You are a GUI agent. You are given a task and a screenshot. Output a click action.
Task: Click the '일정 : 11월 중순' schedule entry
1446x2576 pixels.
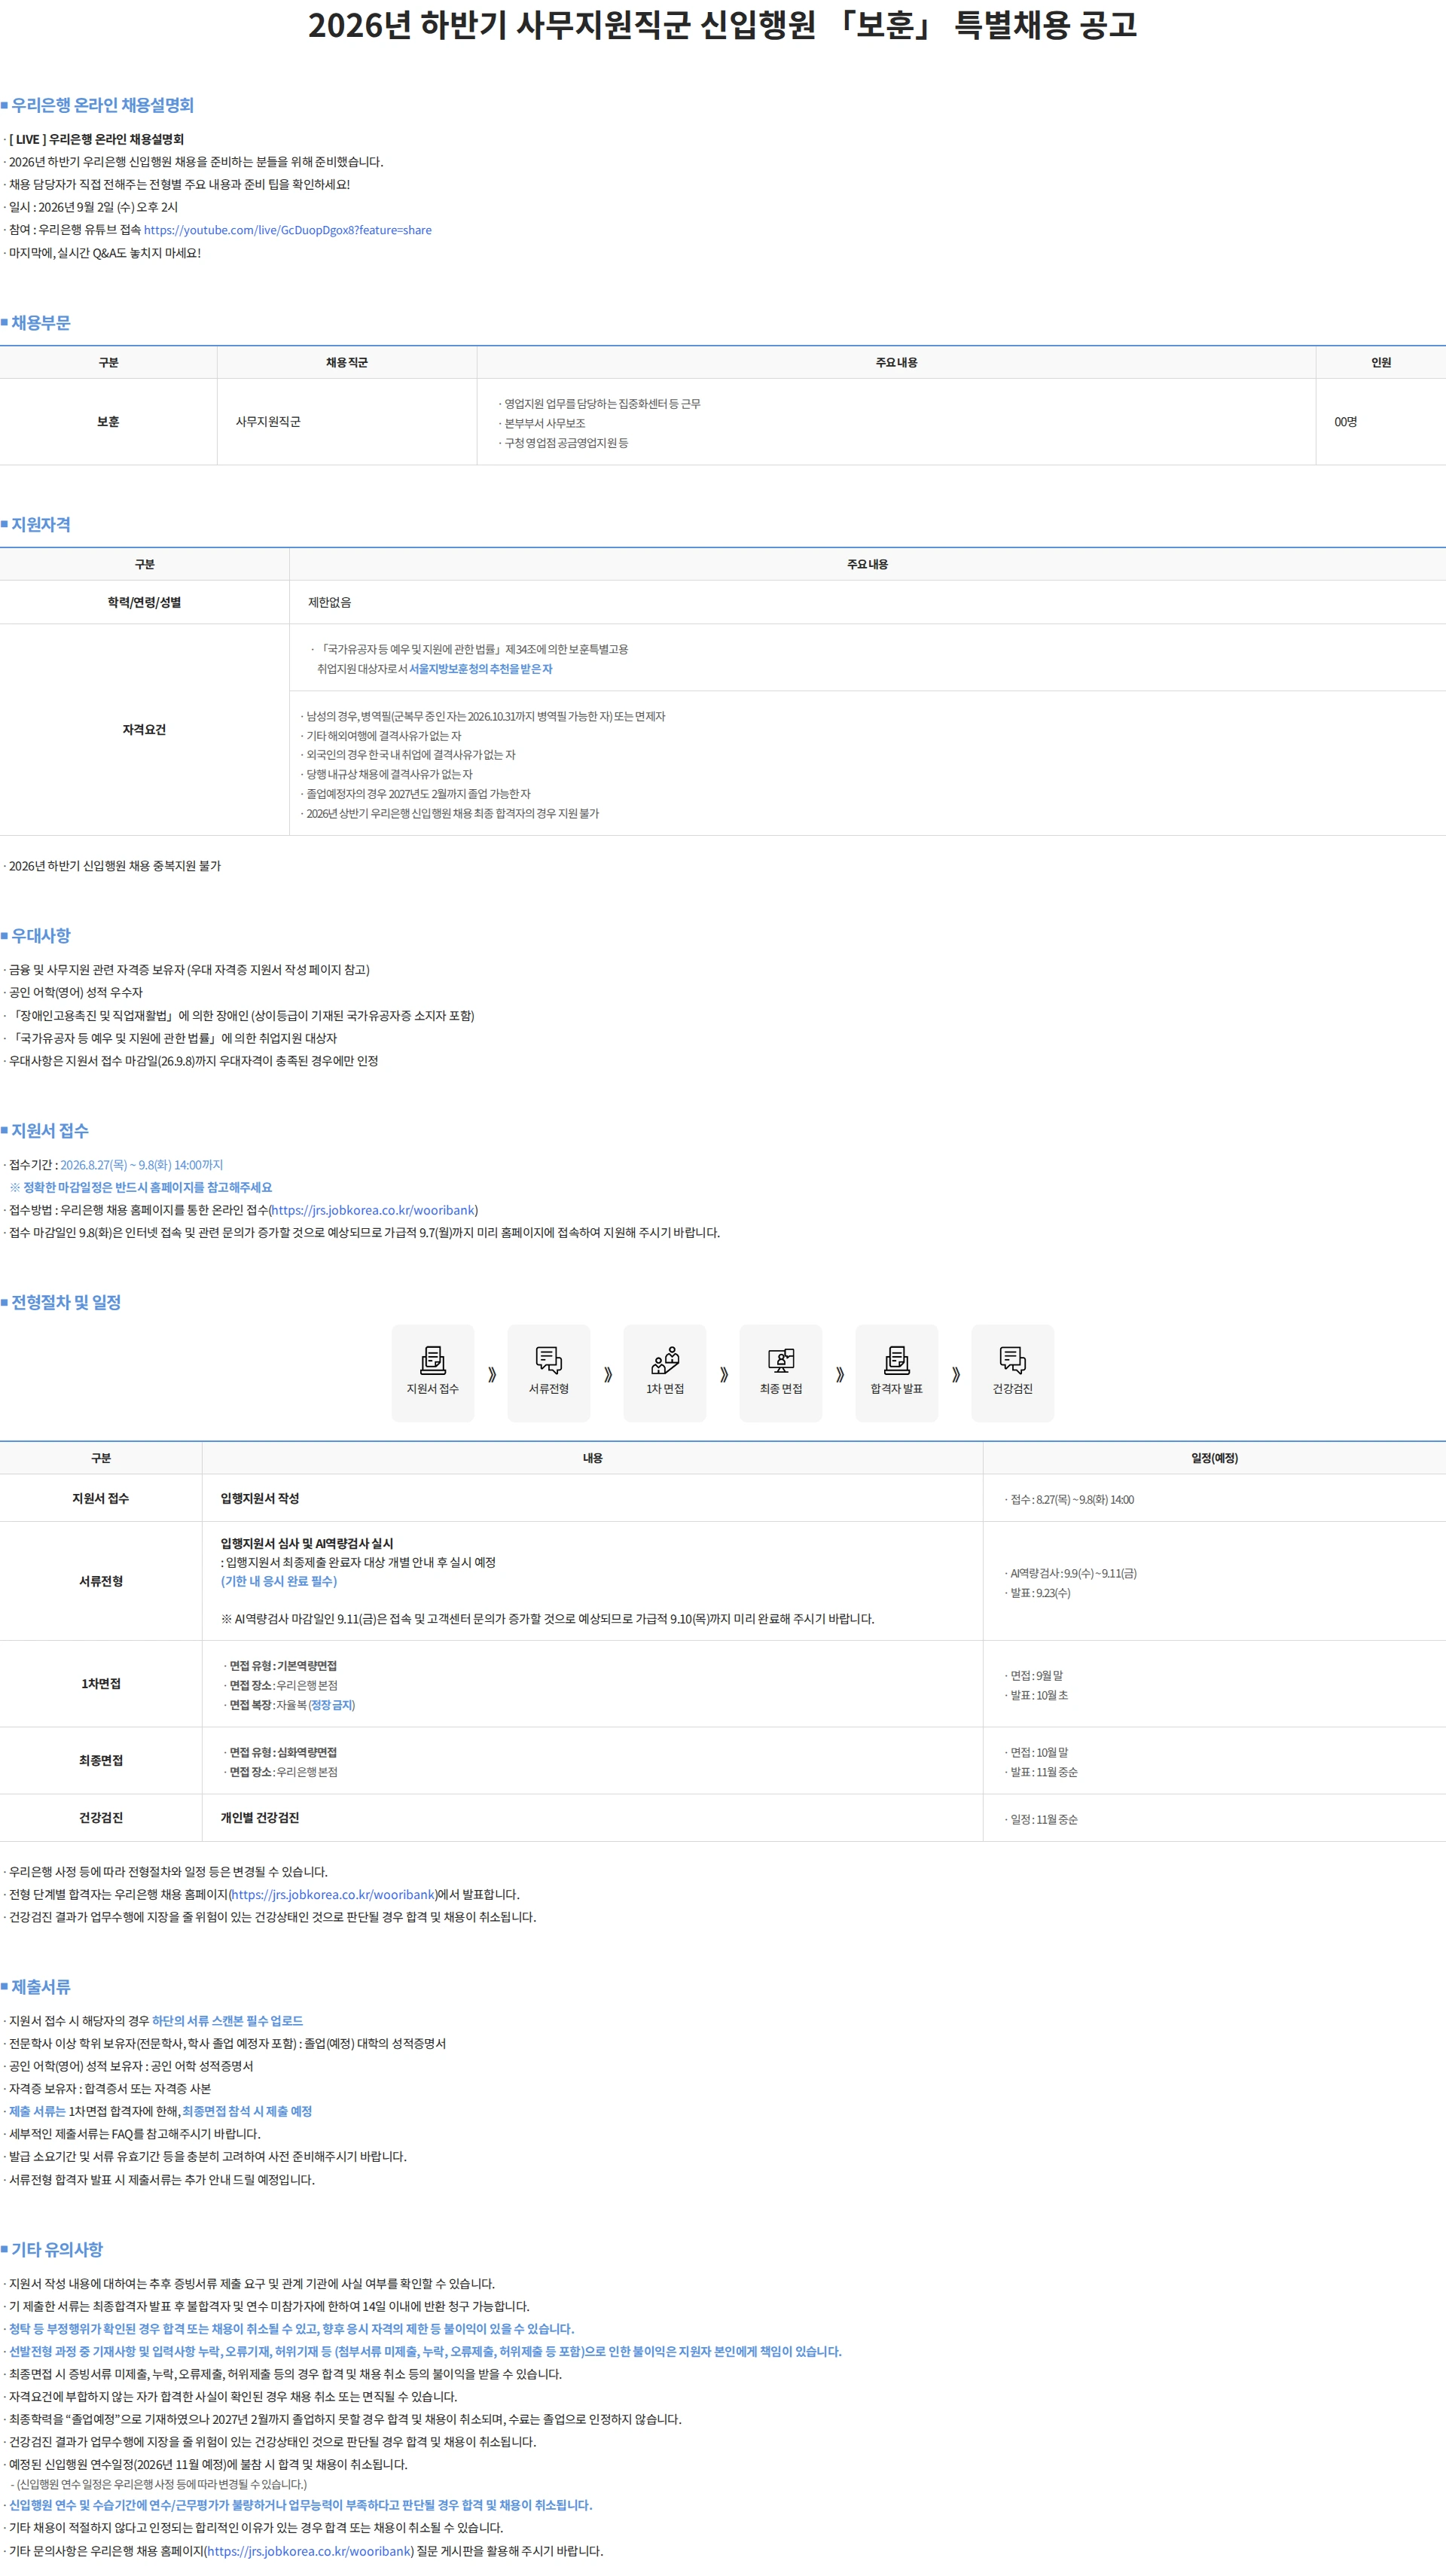click(1044, 1819)
